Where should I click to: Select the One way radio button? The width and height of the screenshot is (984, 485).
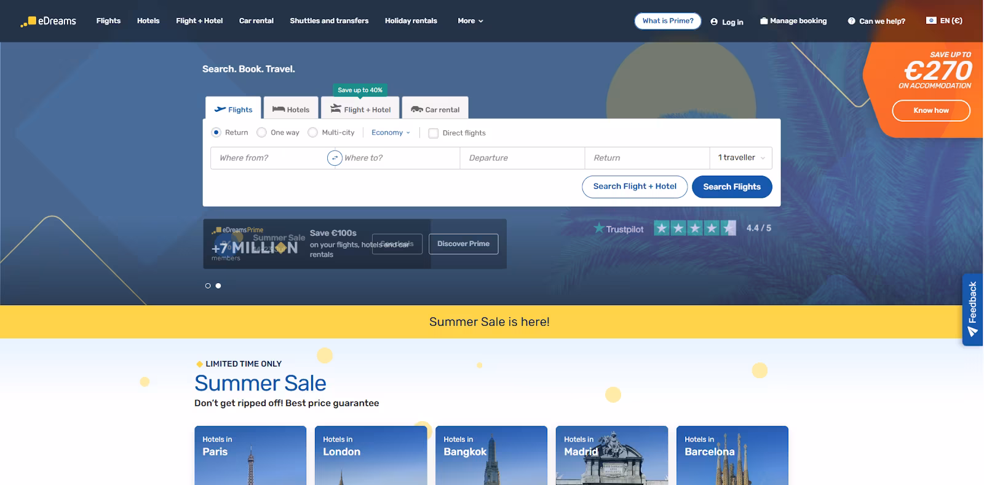click(261, 133)
